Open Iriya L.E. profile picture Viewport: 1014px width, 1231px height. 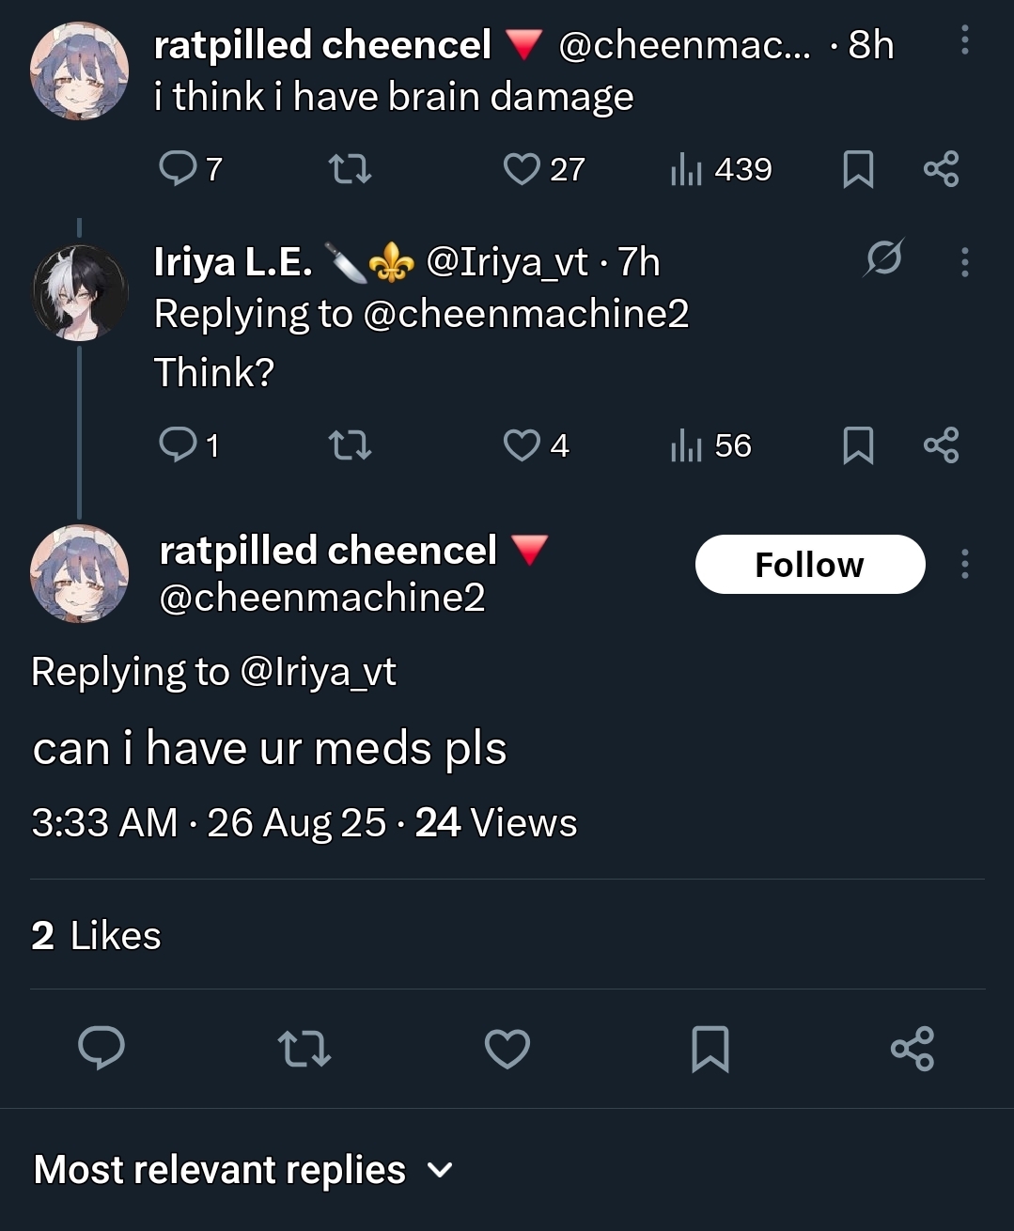pos(80,292)
